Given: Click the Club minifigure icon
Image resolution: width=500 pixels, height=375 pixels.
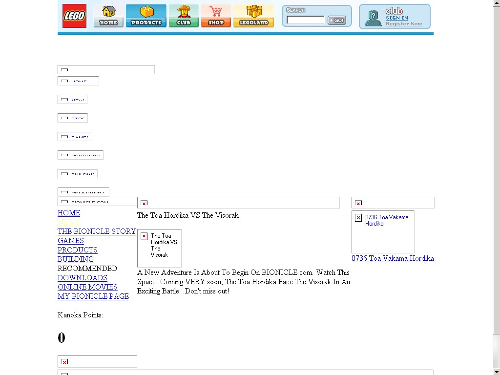Looking at the screenshot, I should click(x=184, y=15).
